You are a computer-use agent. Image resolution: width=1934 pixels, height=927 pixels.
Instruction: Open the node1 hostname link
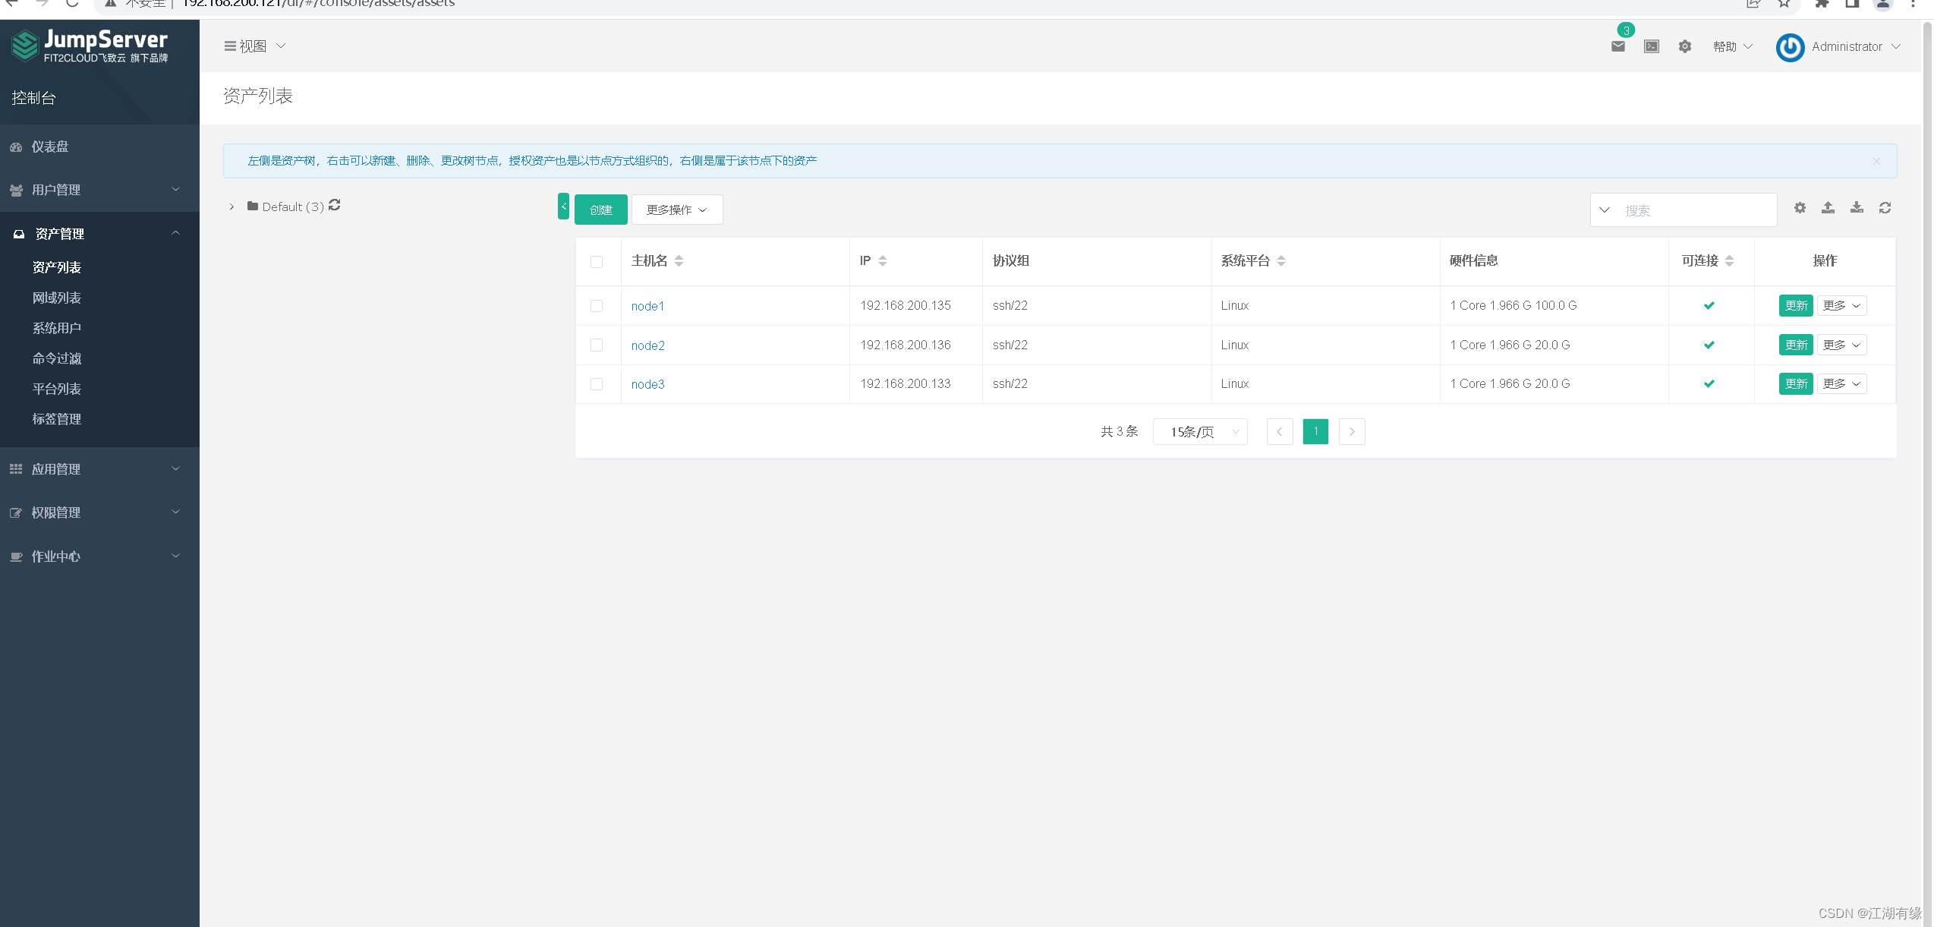pos(647,306)
